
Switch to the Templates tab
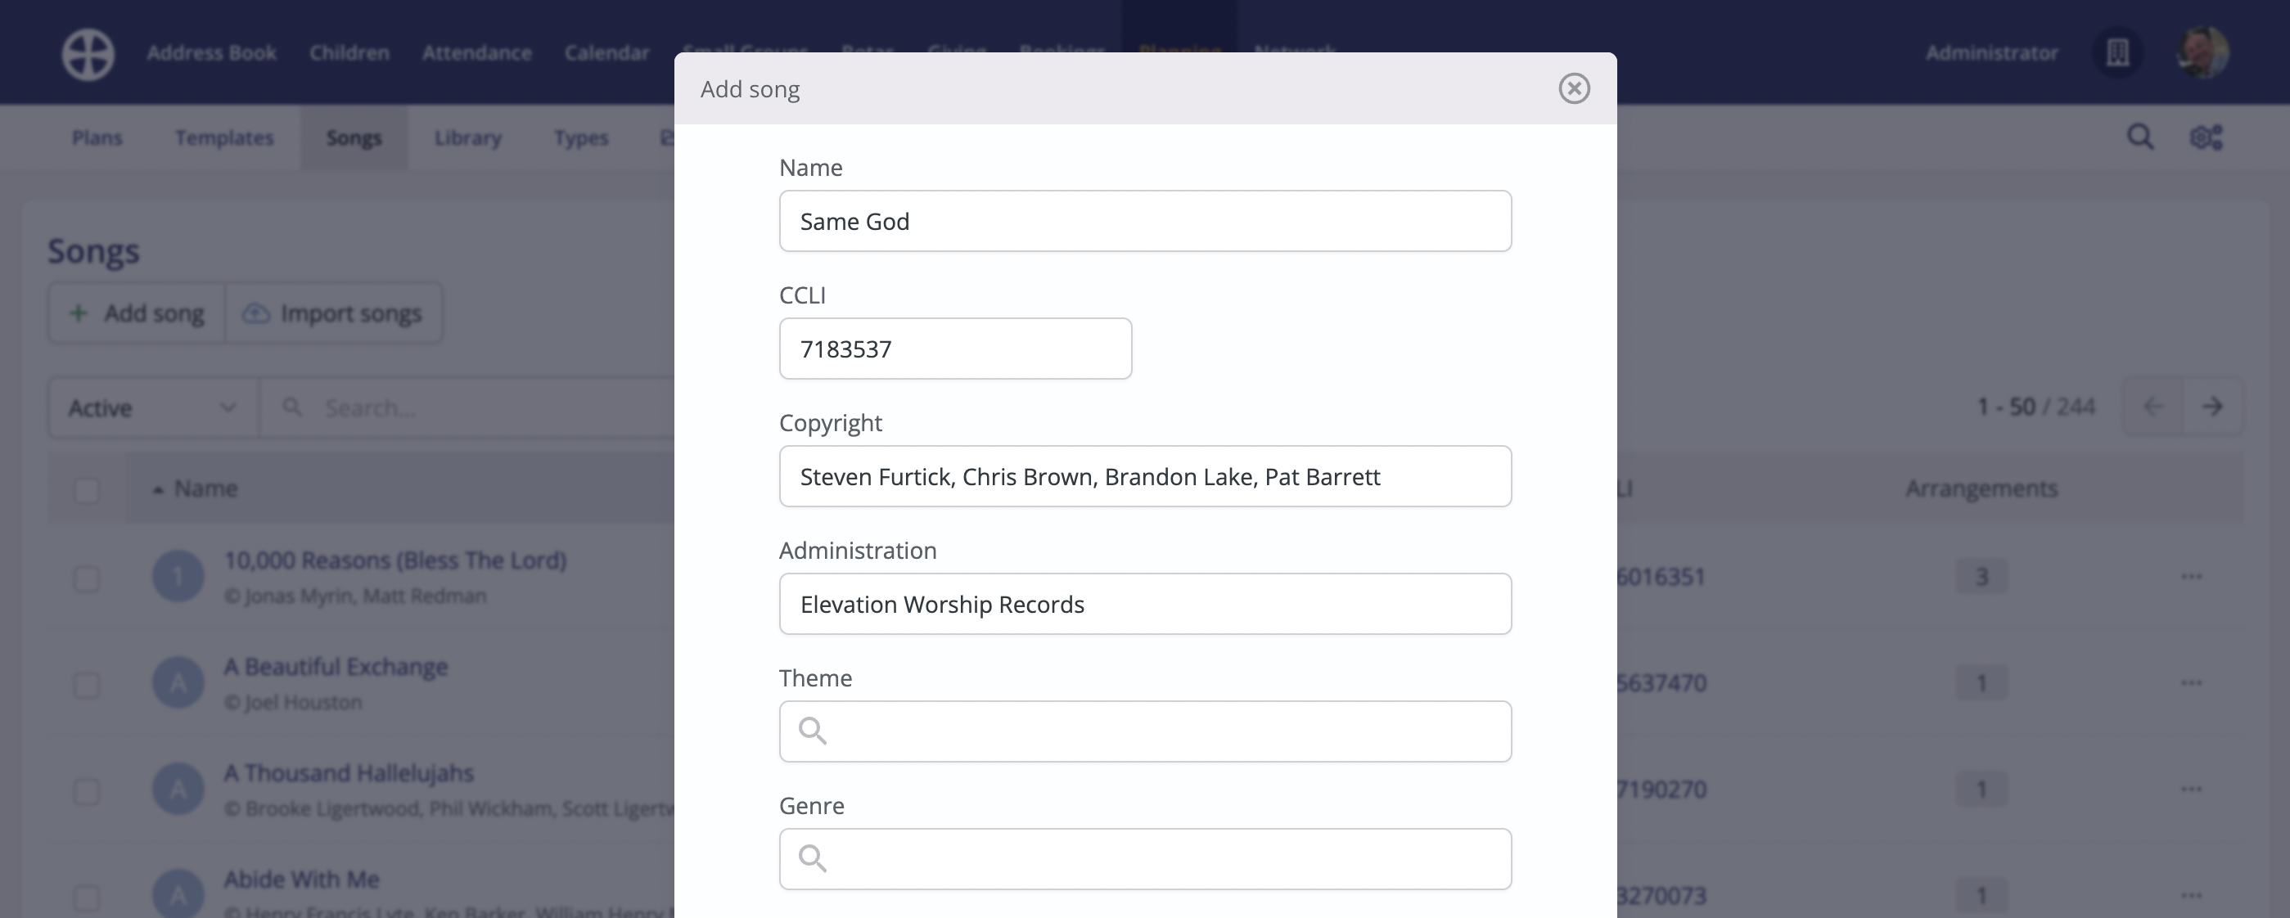pos(224,137)
